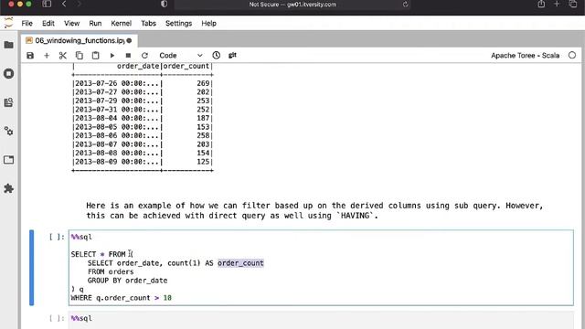The width and height of the screenshot is (585, 329).
Task: Click the empty prompt of active cell
Action: coord(57,237)
